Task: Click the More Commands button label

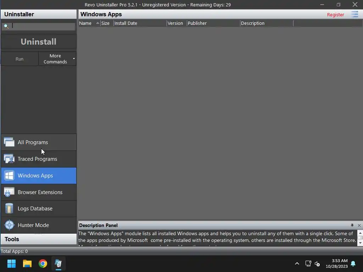Action: coord(55,59)
